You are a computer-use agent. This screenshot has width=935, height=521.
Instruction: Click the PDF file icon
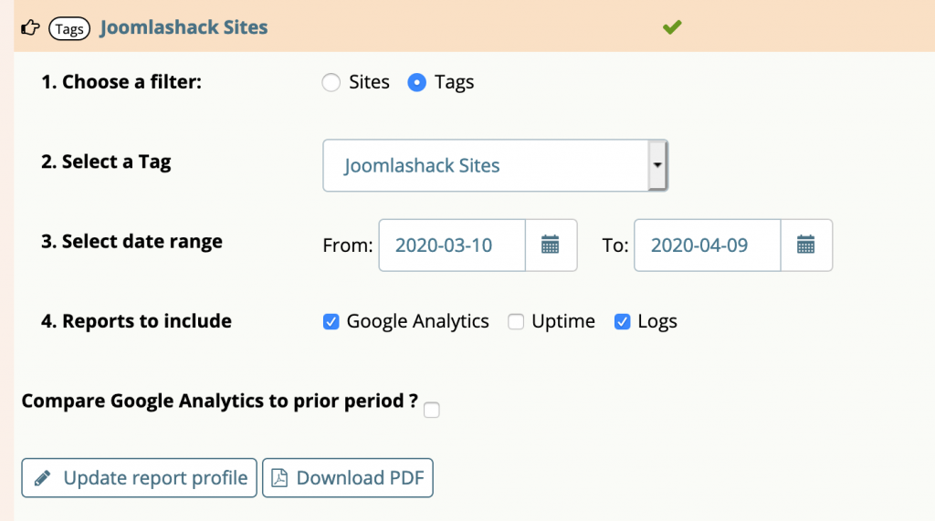pyautogui.click(x=279, y=478)
